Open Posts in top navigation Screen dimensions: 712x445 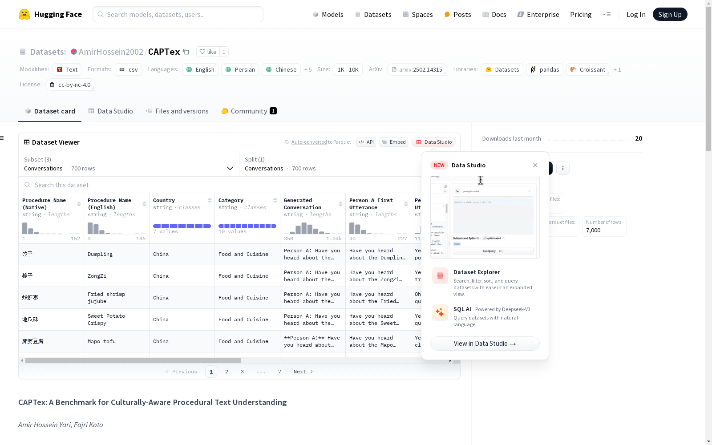457,14
